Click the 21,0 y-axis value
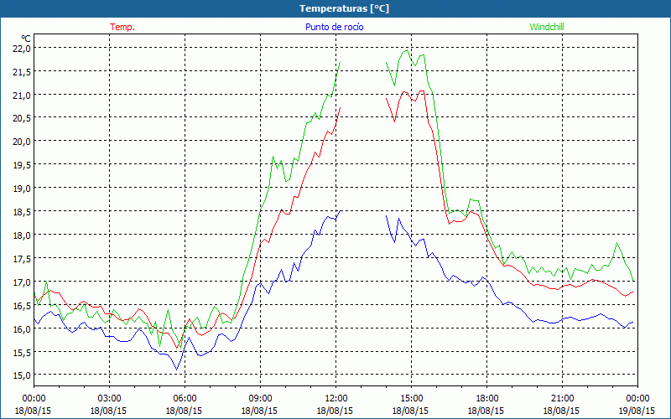 pyautogui.click(x=21, y=96)
